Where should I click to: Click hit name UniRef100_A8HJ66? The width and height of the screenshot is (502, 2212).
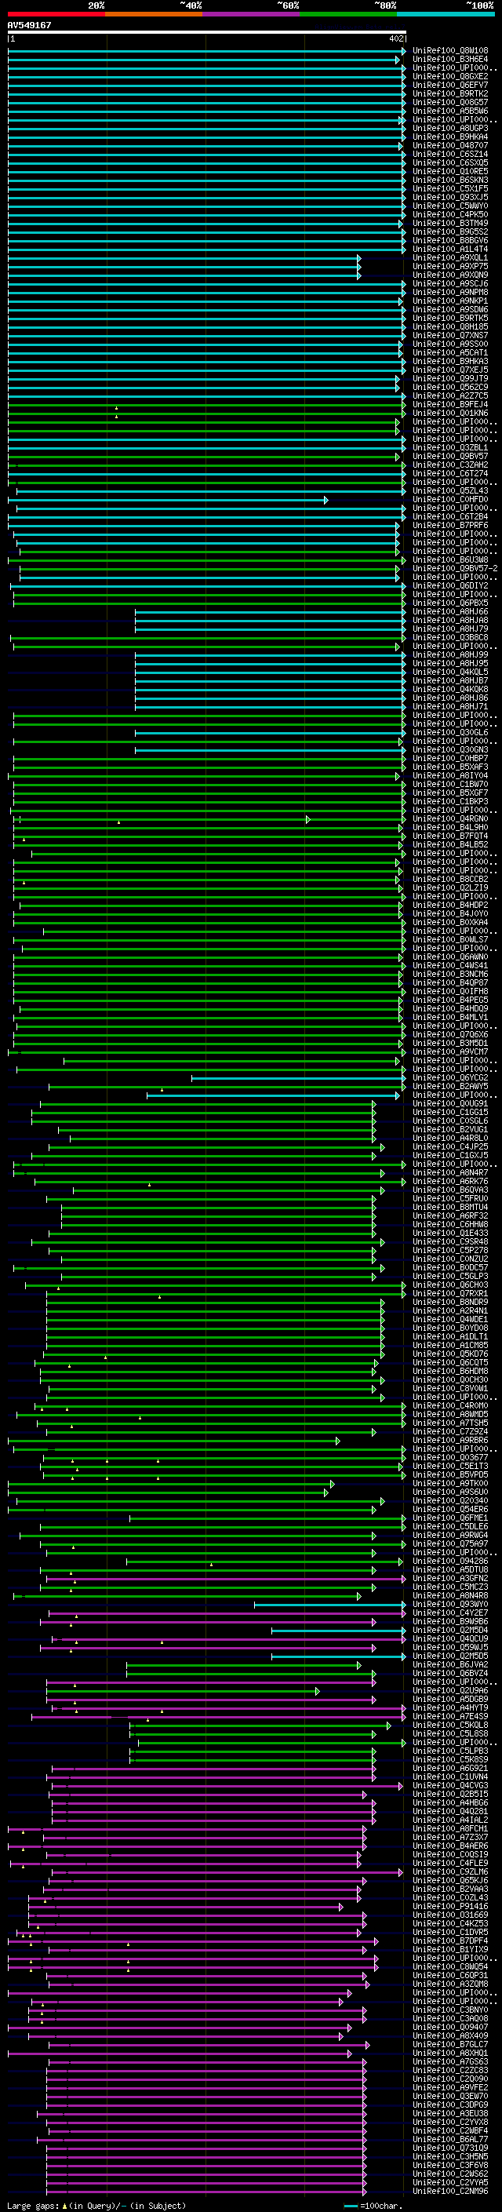(x=449, y=611)
